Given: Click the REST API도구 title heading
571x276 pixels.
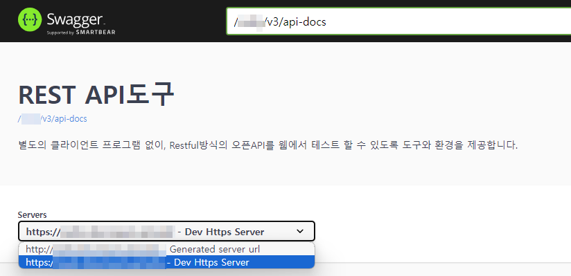Looking at the screenshot, I should pyautogui.click(x=96, y=95).
